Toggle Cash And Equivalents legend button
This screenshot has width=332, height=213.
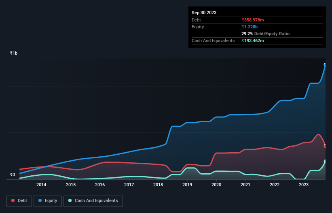[93, 201]
